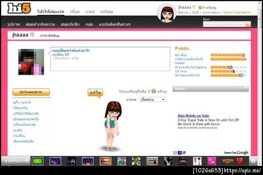This screenshot has height=175, width=263.
Task: Open the fedora mobster game icon
Action: (x=168, y=161)
